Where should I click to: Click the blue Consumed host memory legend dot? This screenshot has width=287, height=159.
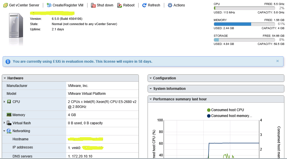tap(209, 116)
